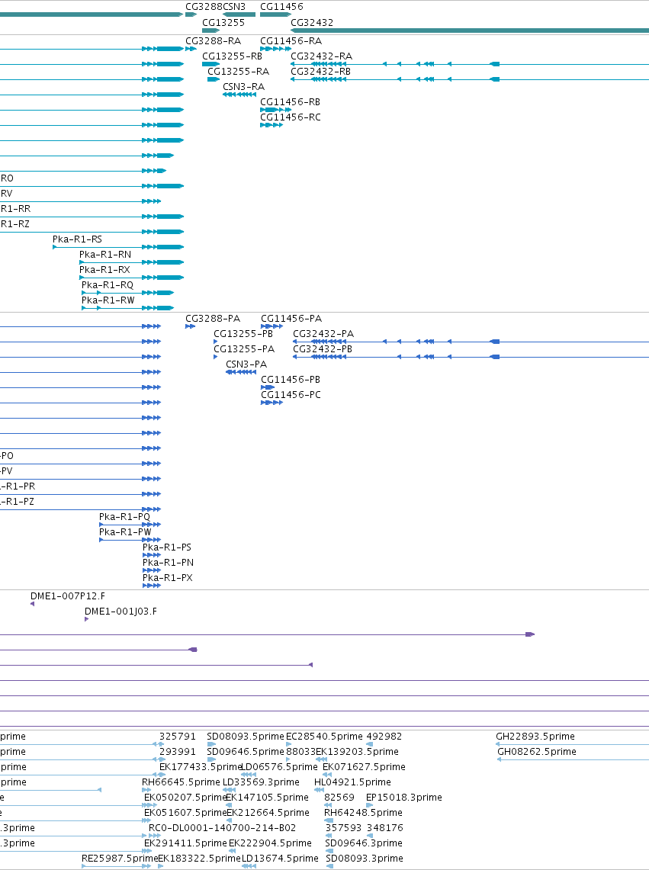The image size is (649, 870).
Task: Select protein label CG11456-PA
Action: click(291, 319)
